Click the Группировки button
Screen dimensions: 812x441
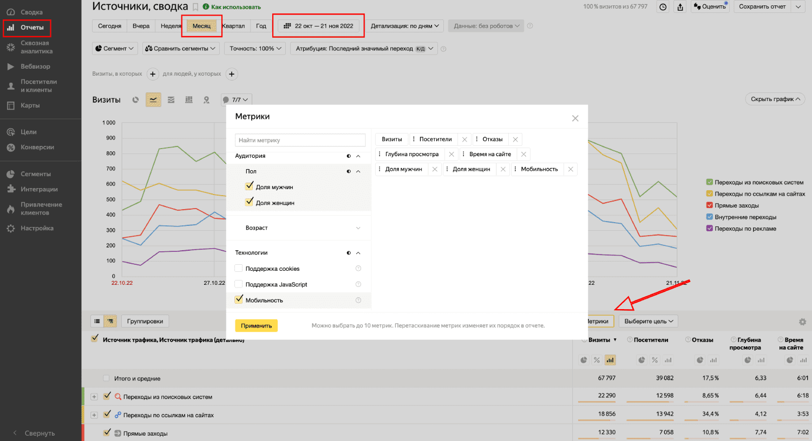(x=145, y=322)
